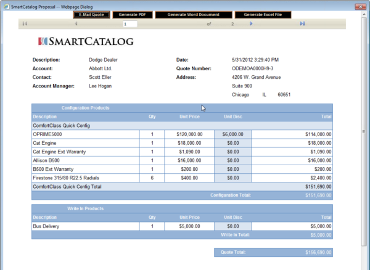The width and height of the screenshot is (370, 270).
Task: Click the Write In Products header
Action: click(x=85, y=209)
